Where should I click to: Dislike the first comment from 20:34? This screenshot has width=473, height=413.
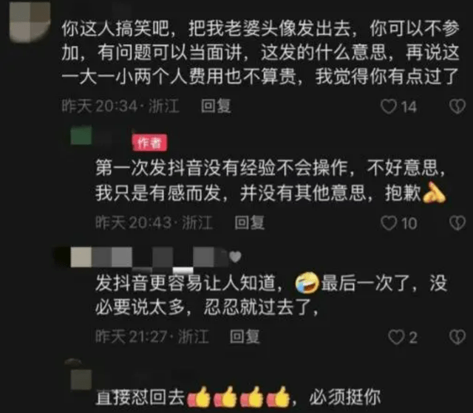click(457, 106)
